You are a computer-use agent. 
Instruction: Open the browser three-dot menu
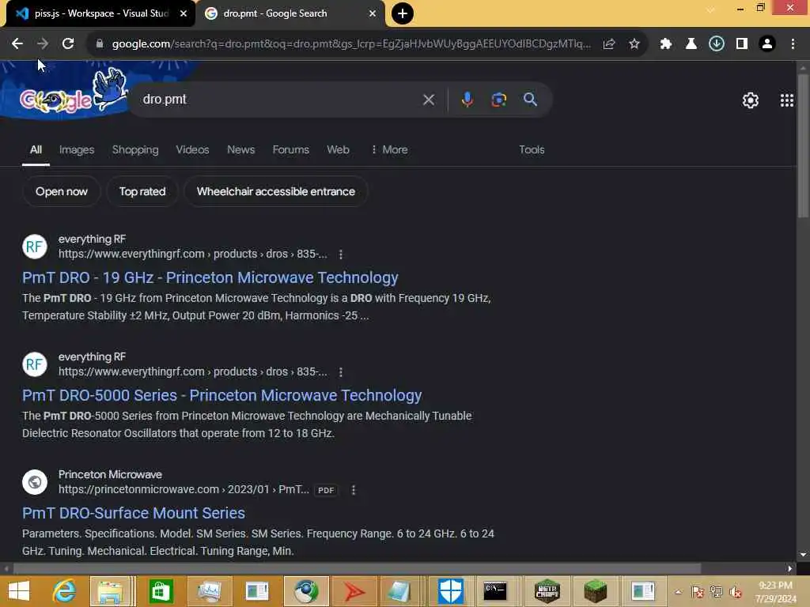[793, 44]
